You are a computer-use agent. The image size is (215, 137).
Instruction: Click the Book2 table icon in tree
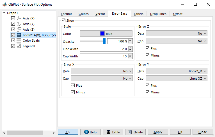[x=19, y=35]
